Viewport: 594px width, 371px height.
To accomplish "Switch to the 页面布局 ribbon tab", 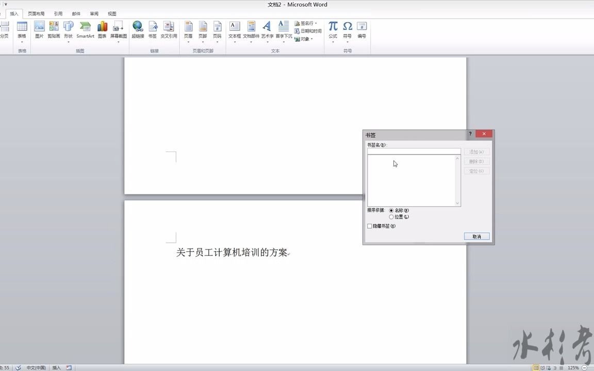I will (x=36, y=13).
